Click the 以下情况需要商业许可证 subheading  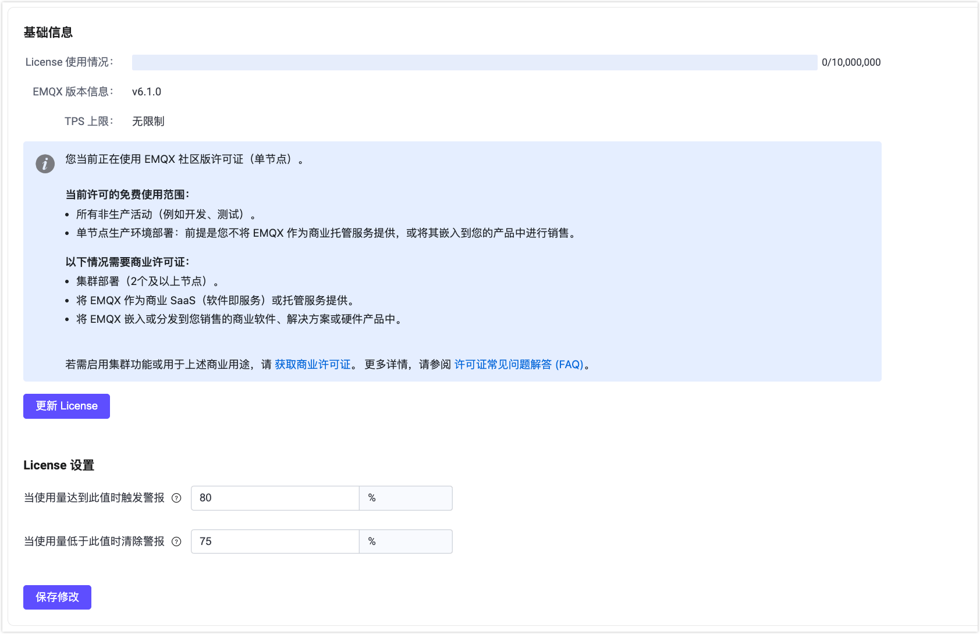pyautogui.click(x=127, y=262)
